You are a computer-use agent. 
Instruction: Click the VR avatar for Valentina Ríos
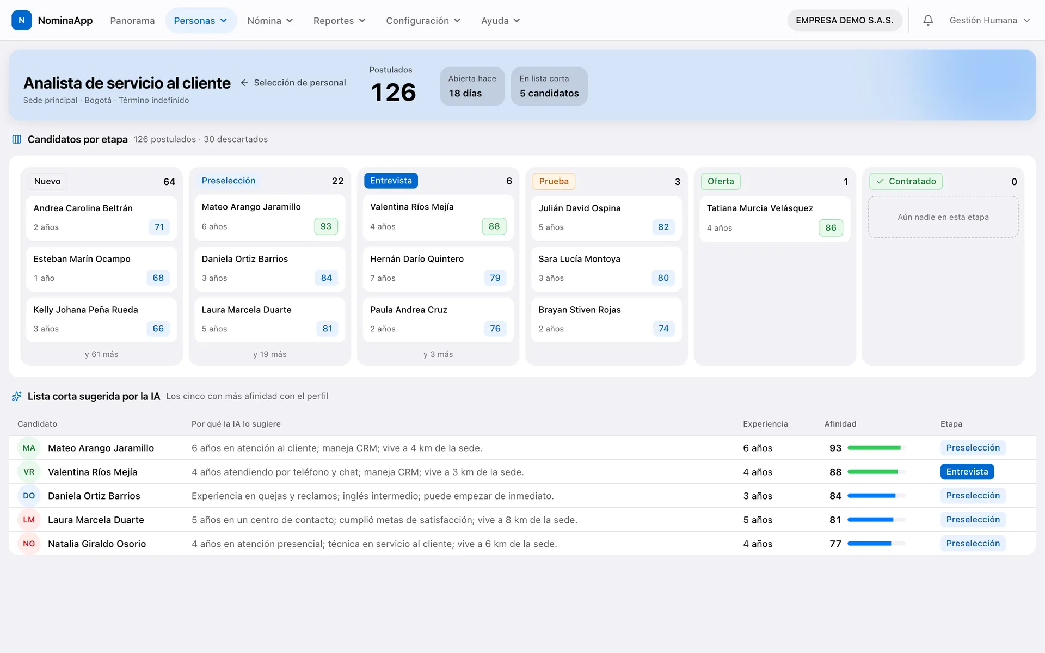[29, 472]
